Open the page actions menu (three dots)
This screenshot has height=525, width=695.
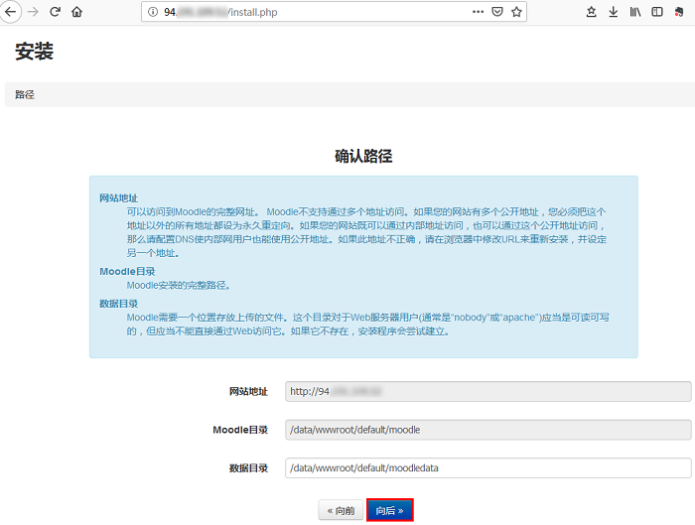point(478,12)
